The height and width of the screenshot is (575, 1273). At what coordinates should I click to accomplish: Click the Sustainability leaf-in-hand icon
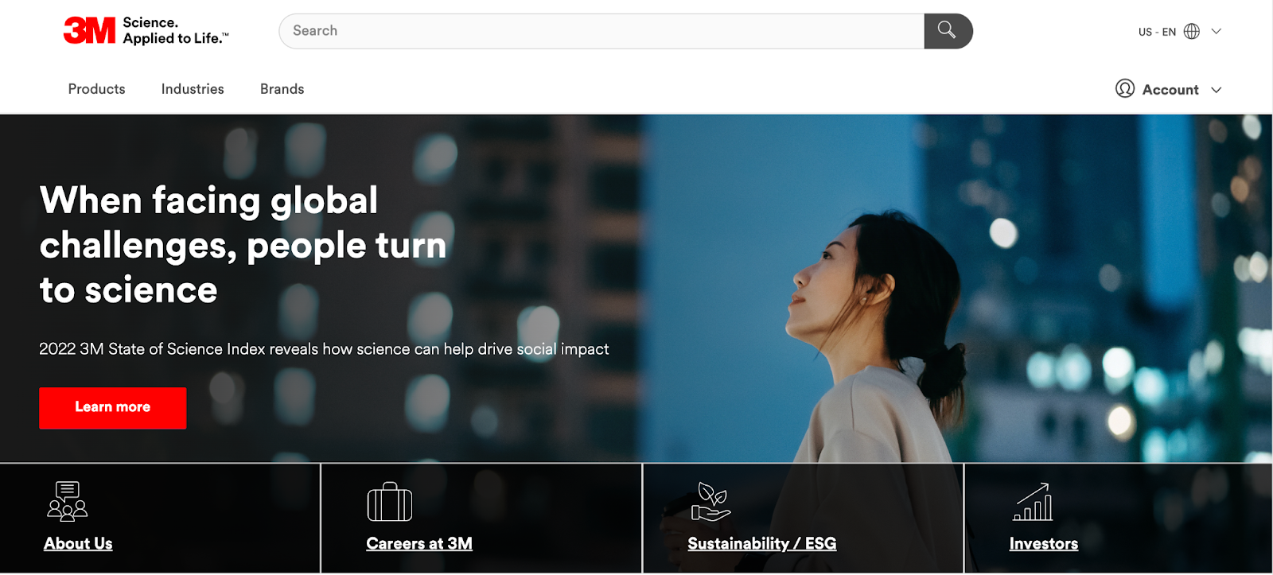[711, 502]
